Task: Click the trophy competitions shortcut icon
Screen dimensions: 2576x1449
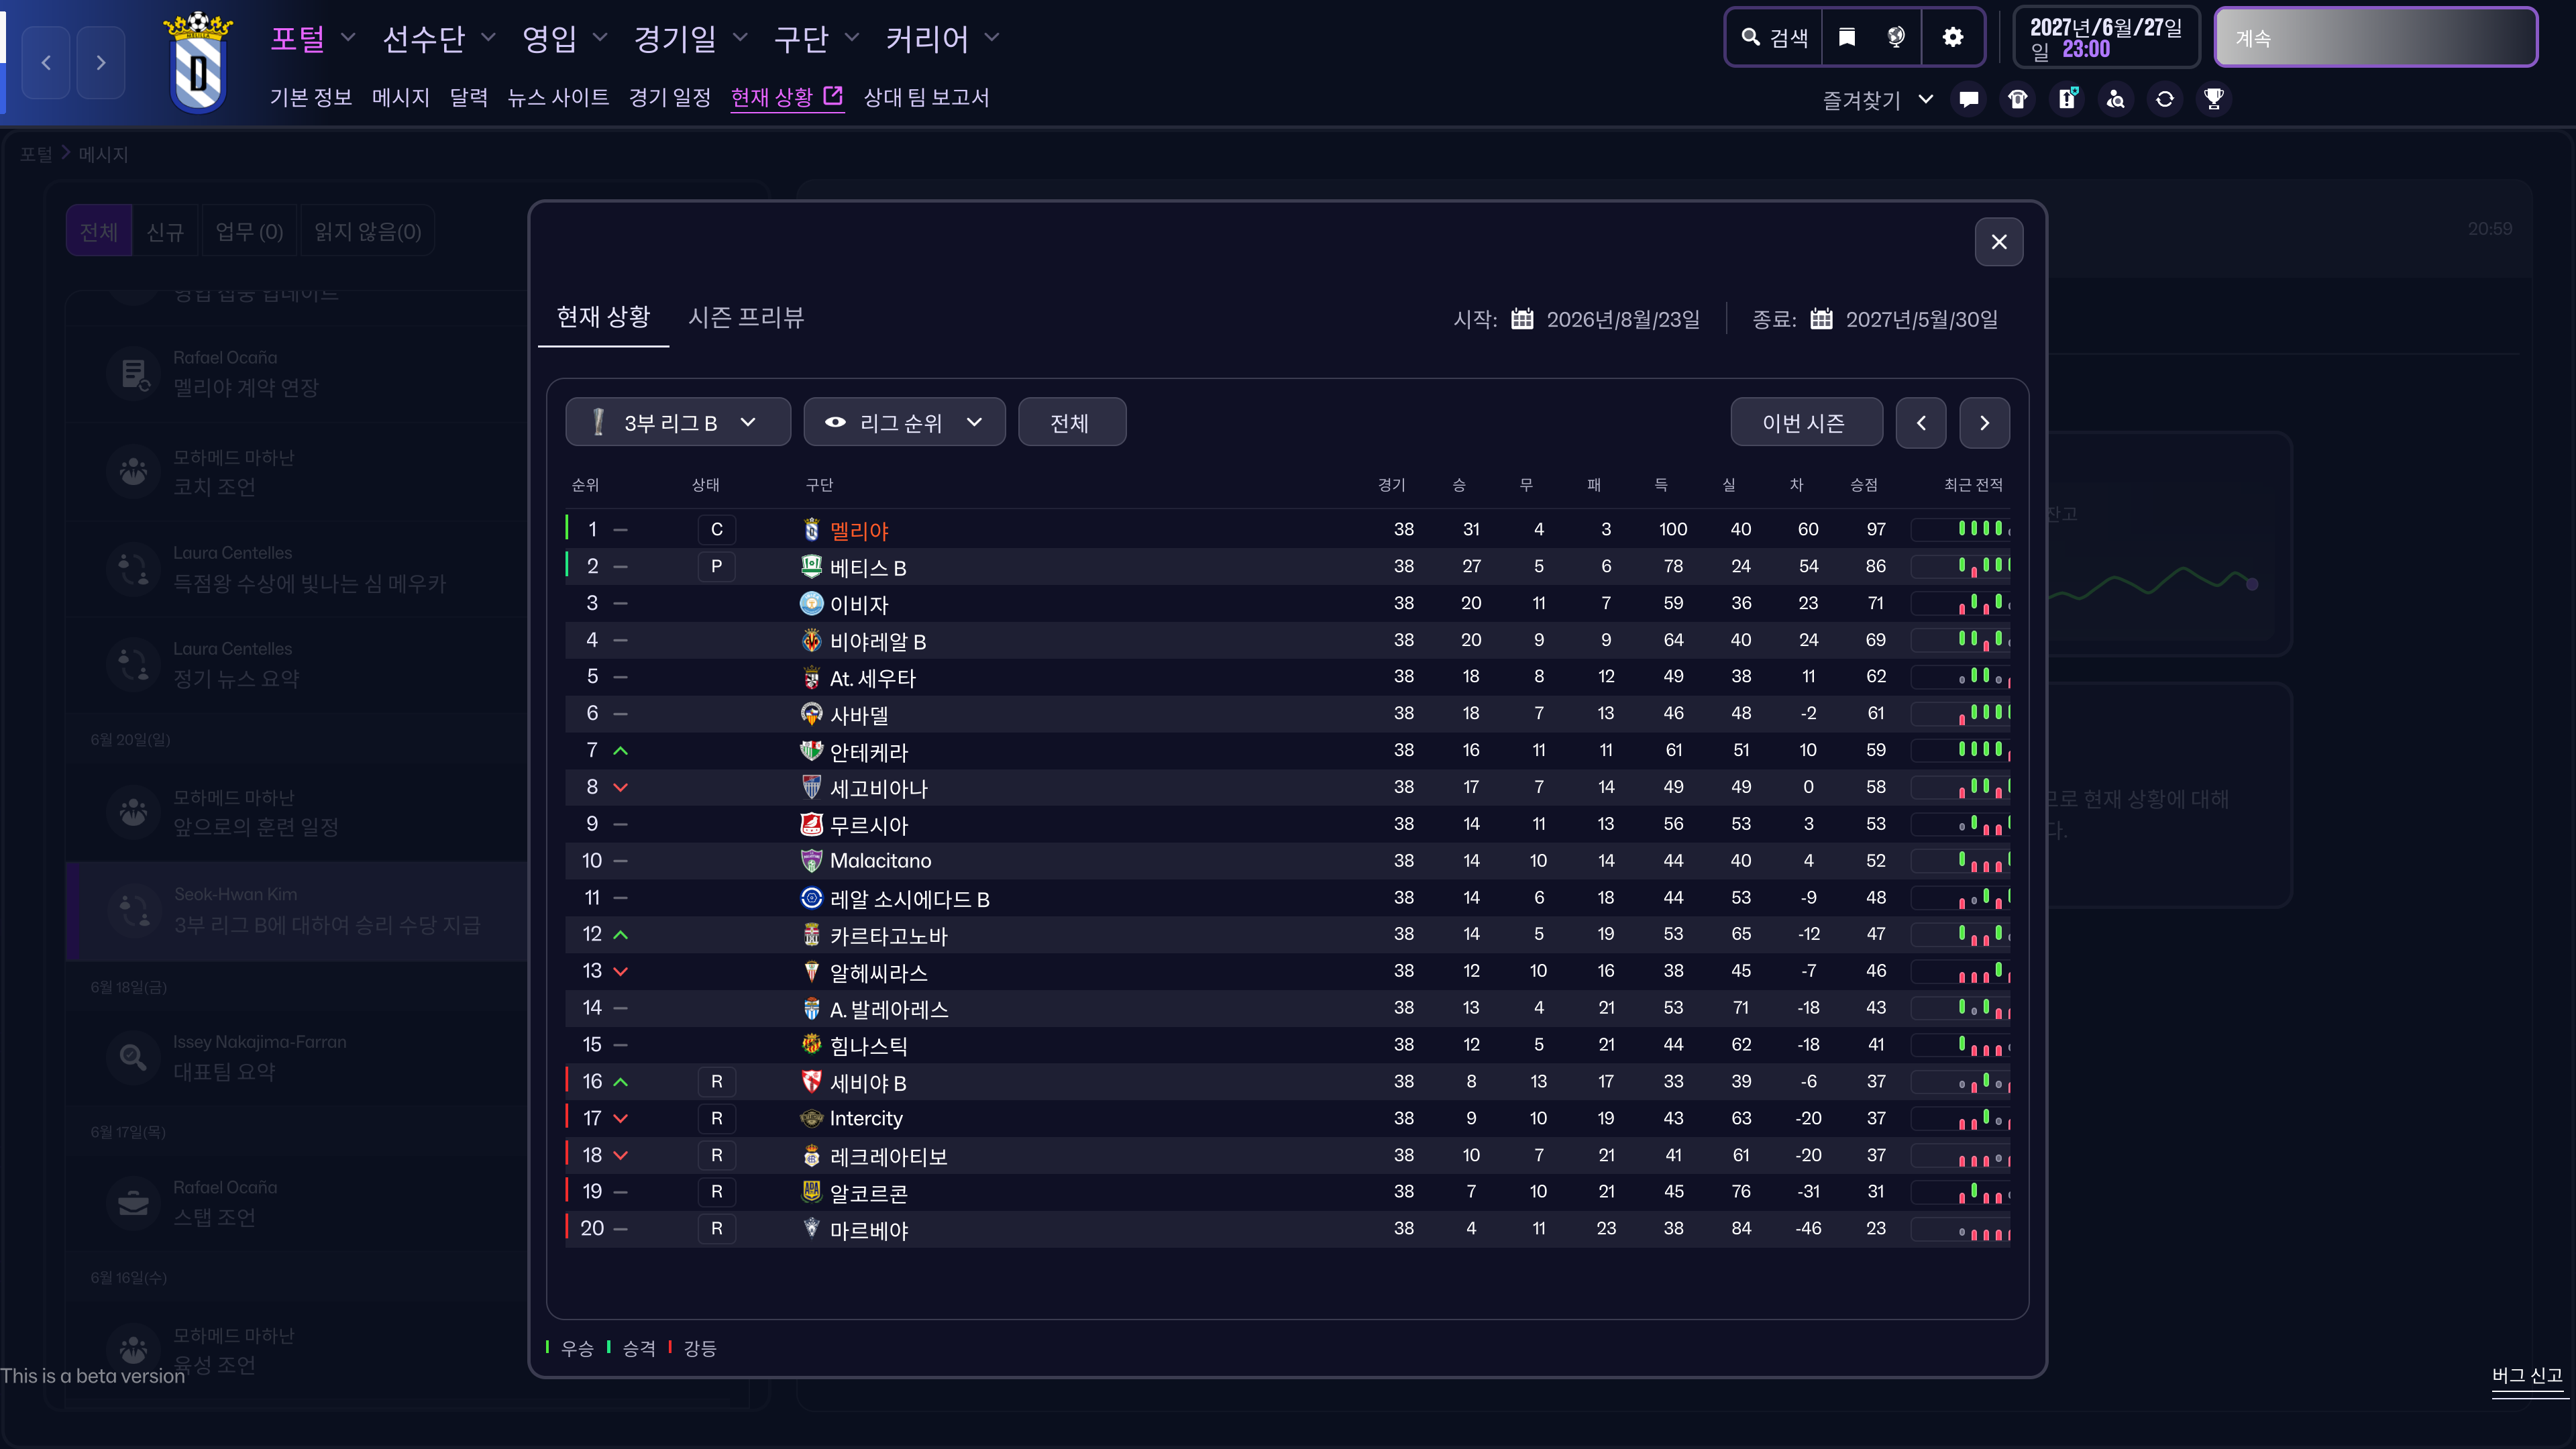Action: click(2213, 99)
